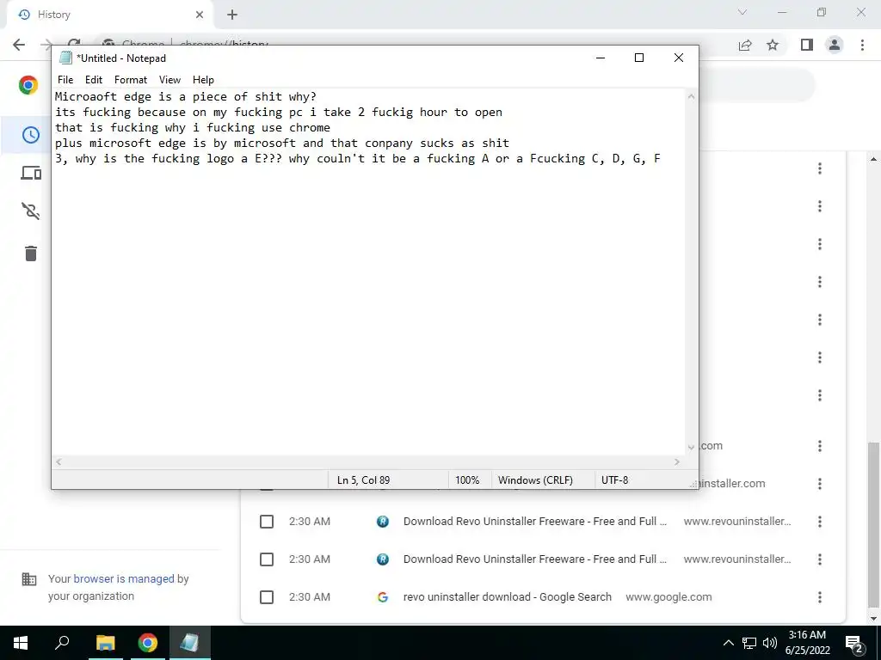Click the Notepad taskbar icon
This screenshot has height=660, width=881.
coord(189,643)
